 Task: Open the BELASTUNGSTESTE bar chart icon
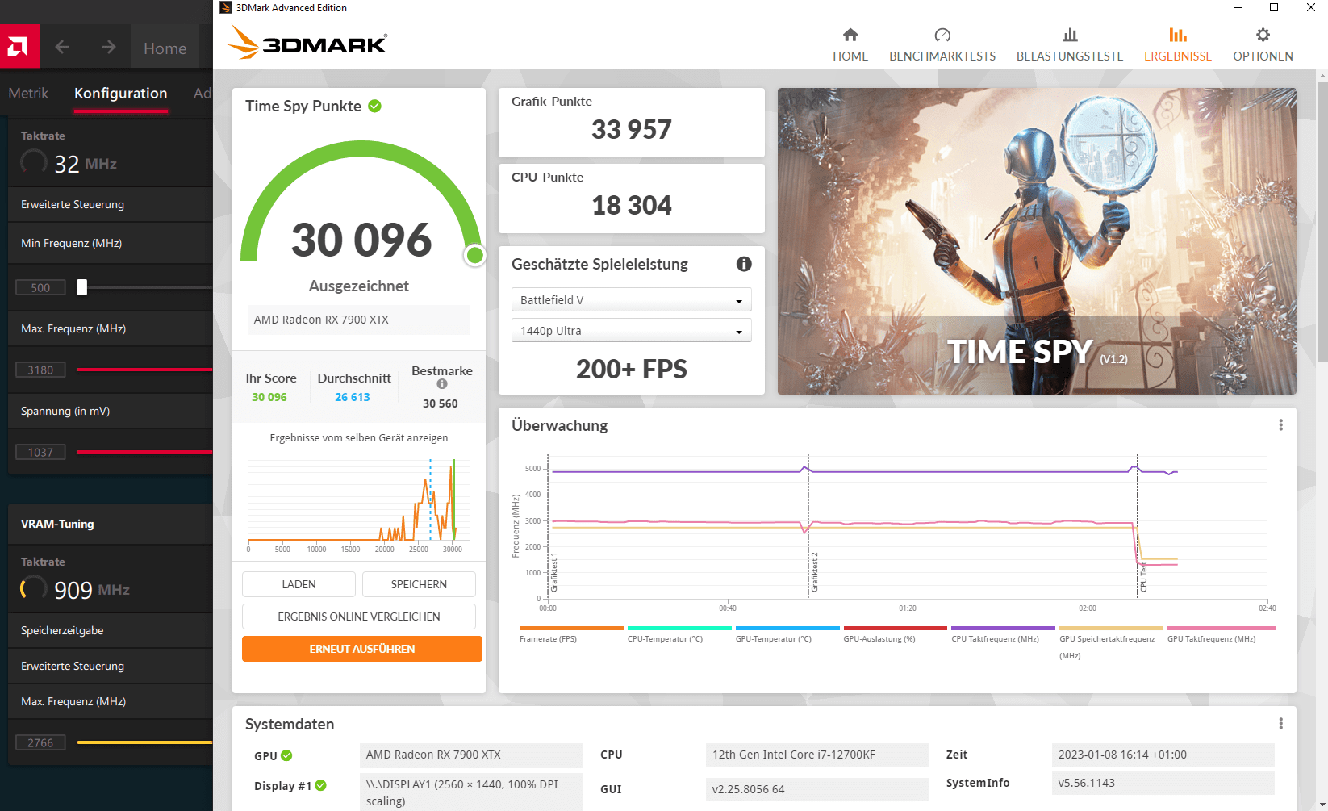pos(1070,35)
